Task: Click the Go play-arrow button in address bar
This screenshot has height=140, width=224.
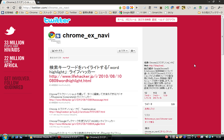Action: point(137,8)
